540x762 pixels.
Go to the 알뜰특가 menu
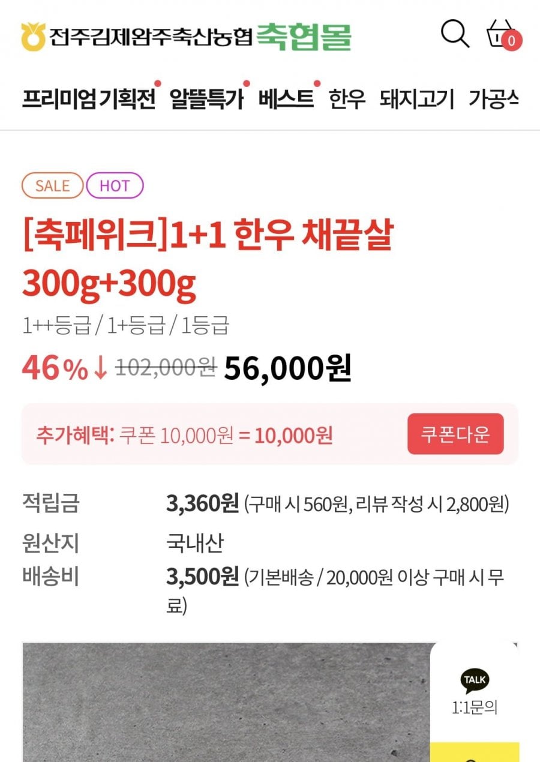(x=206, y=98)
